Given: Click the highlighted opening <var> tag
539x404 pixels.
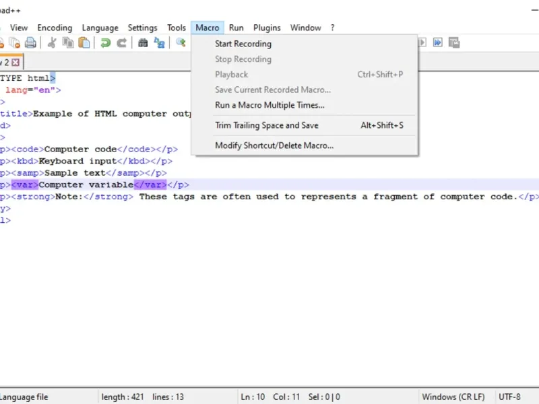Looking at the screenshot, I should 25,184.
